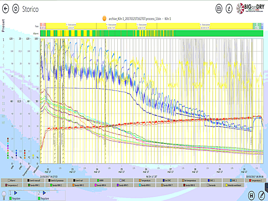This screenshot has width=268, height=201.
Task: Toggle the Allarmi legend item
Action: pos(12,180)
